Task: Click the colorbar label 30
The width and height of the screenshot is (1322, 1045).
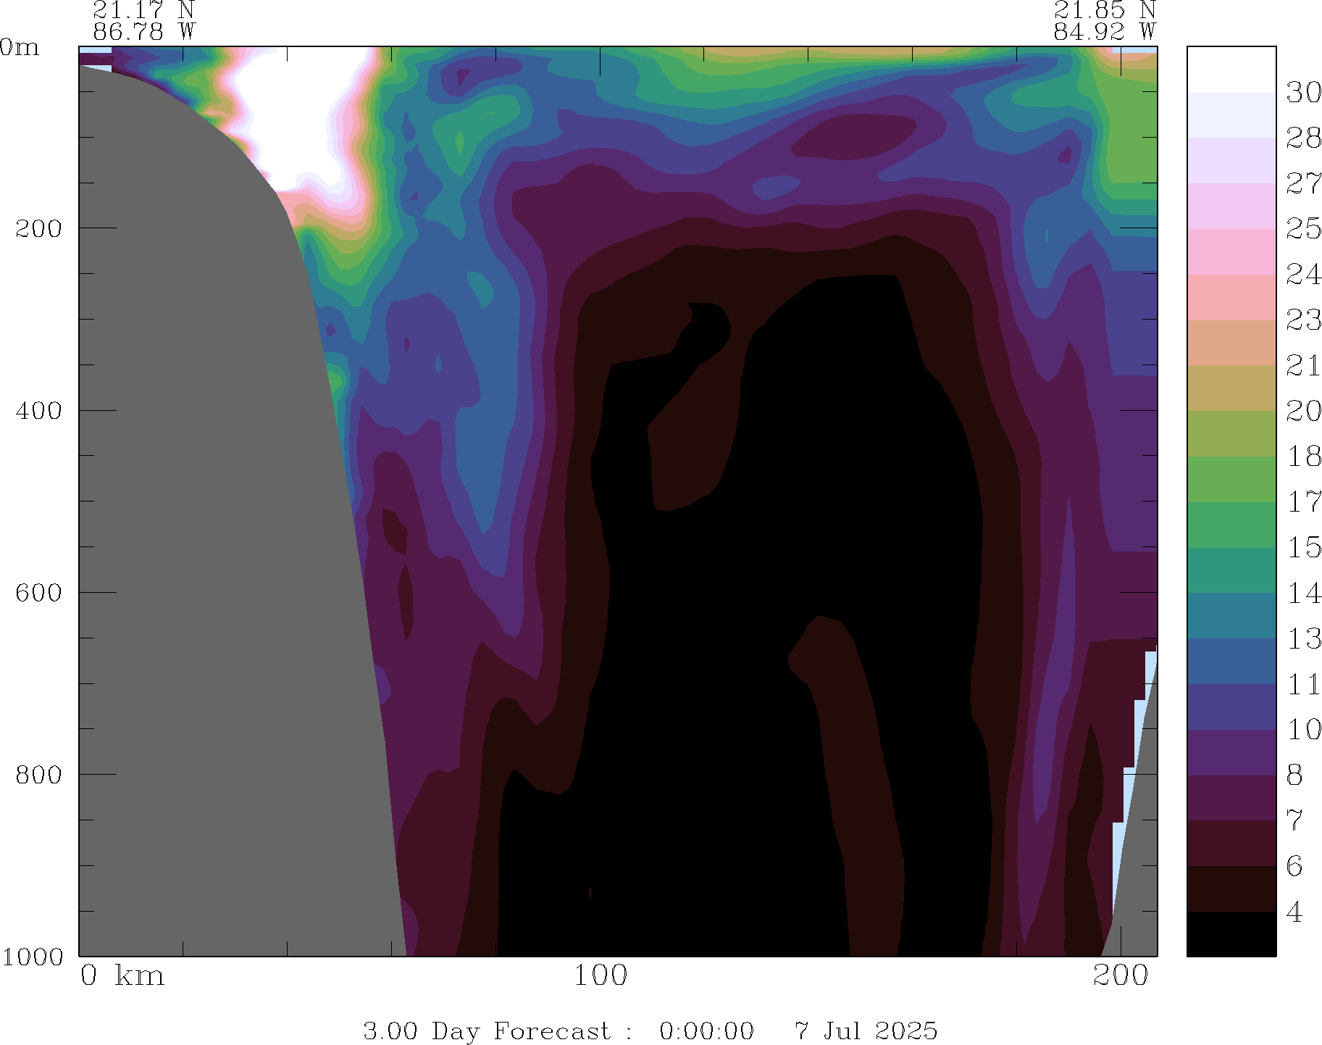Action: point(1303,93)
